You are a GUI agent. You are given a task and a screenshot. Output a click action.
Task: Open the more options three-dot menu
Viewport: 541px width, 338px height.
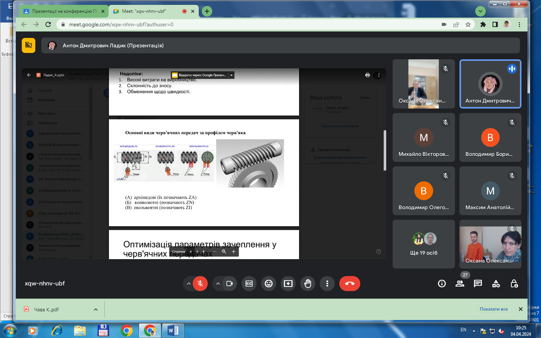327,284
